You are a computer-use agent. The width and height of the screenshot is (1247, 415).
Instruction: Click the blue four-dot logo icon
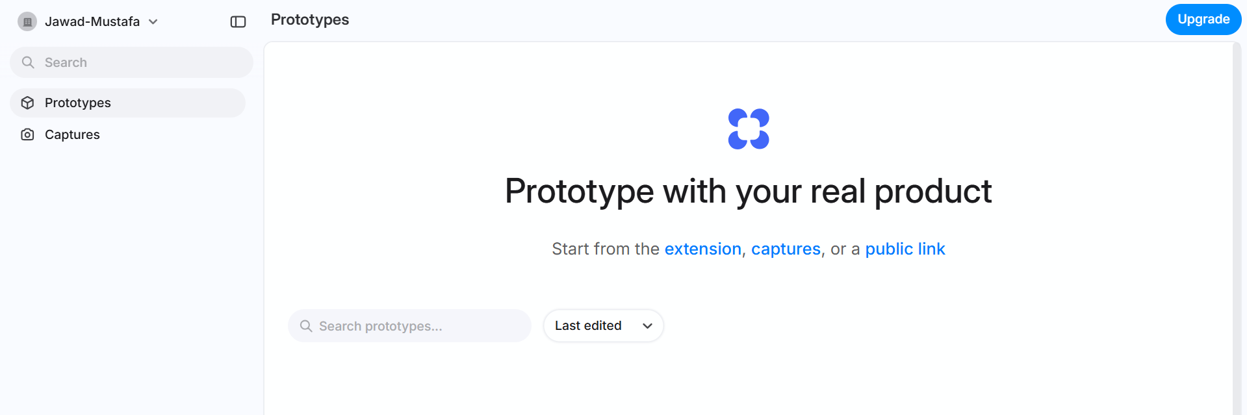click(749, 129)
